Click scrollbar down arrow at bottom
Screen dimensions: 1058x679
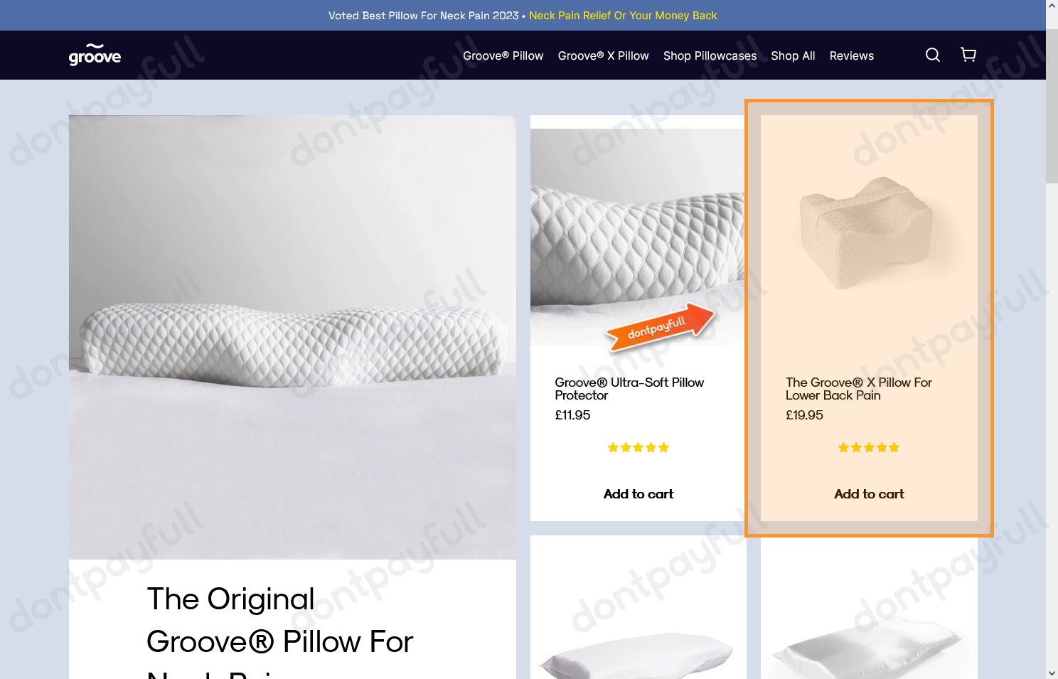(1052, 673)
